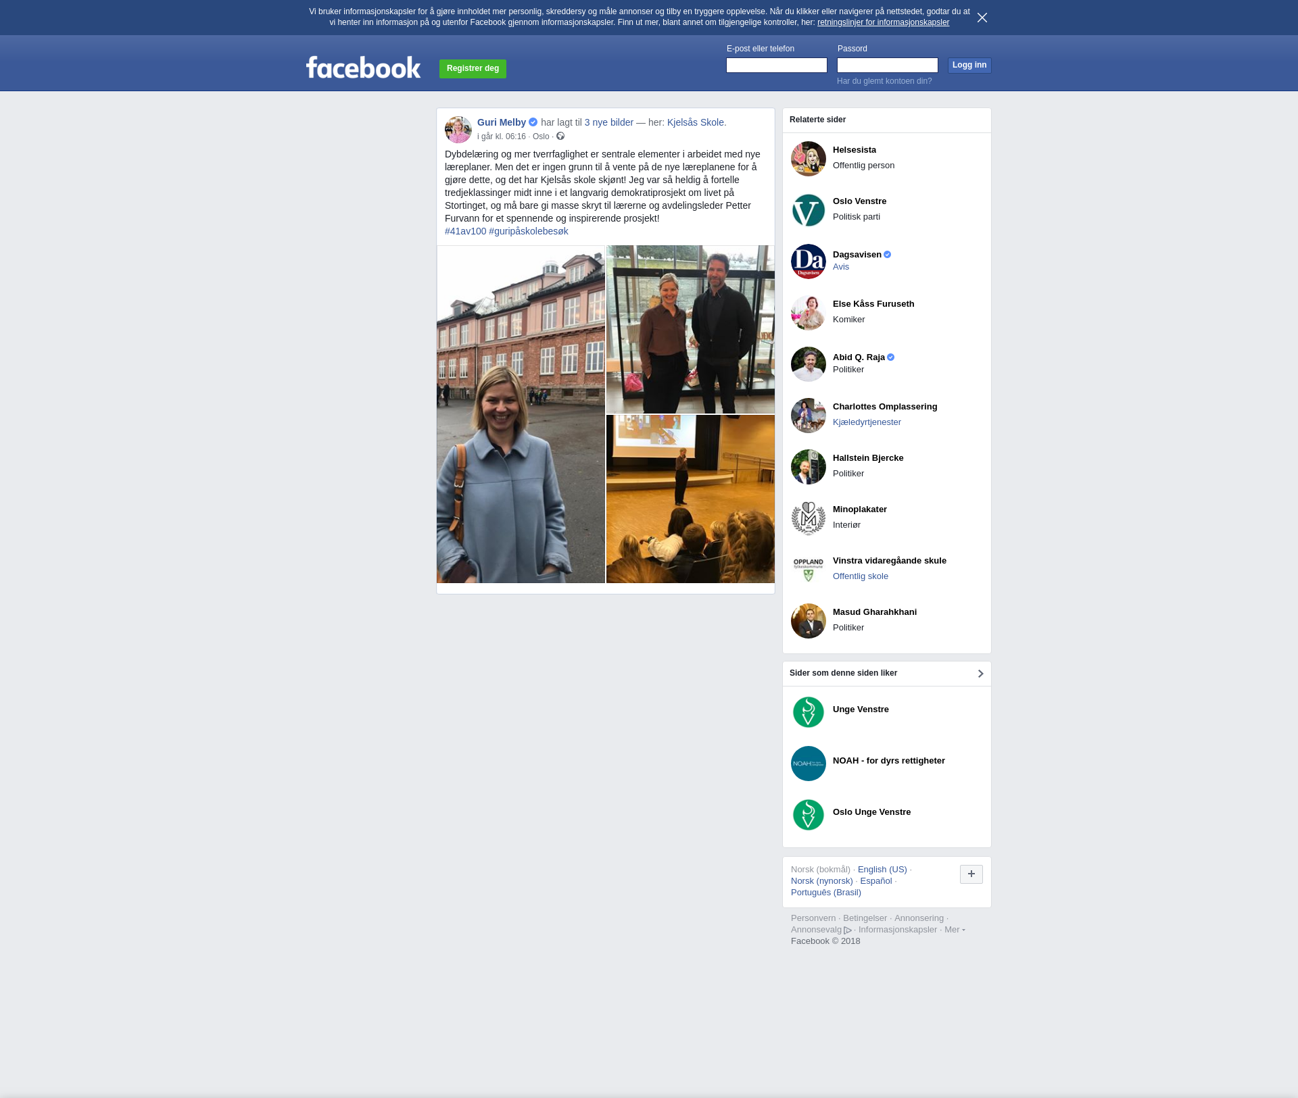
Task: Open the Guri Melby name link
Action: (502, 122)
